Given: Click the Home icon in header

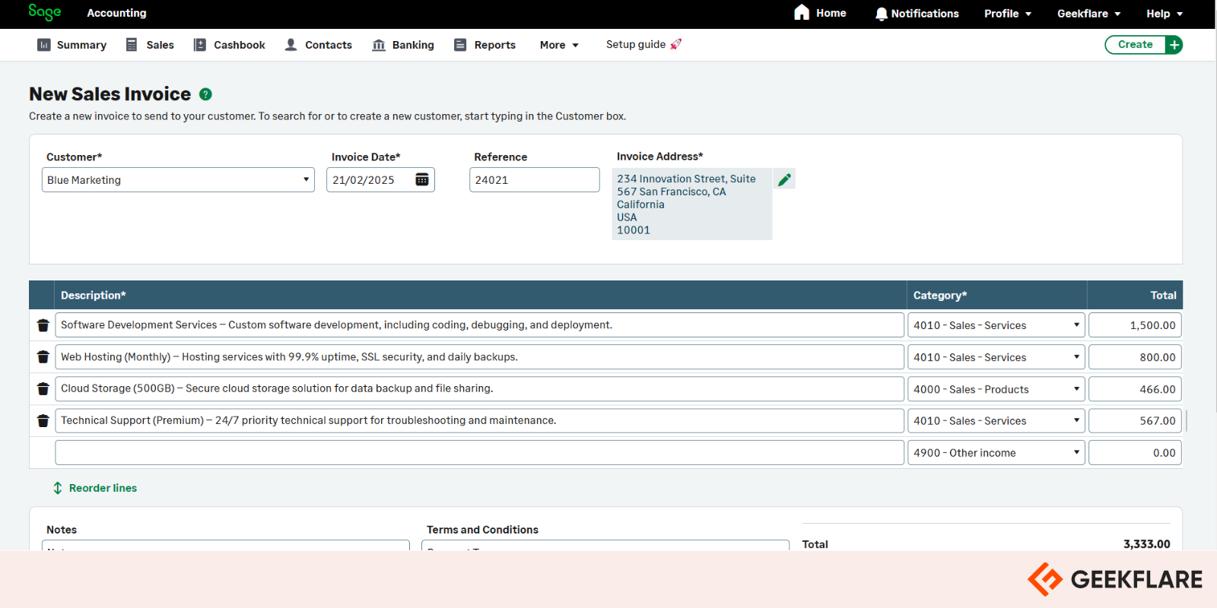Looking at the screenshot, I should [802, 13].
